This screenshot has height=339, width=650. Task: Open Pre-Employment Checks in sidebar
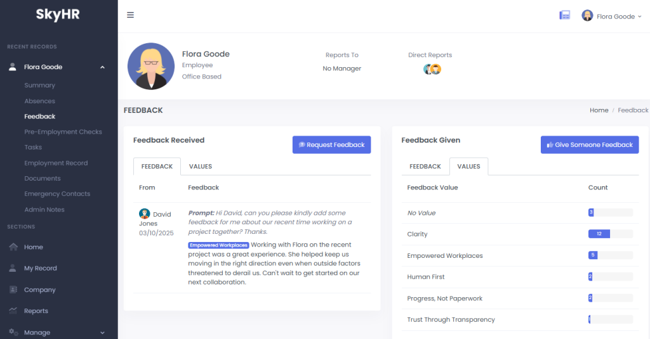[63, 132]
